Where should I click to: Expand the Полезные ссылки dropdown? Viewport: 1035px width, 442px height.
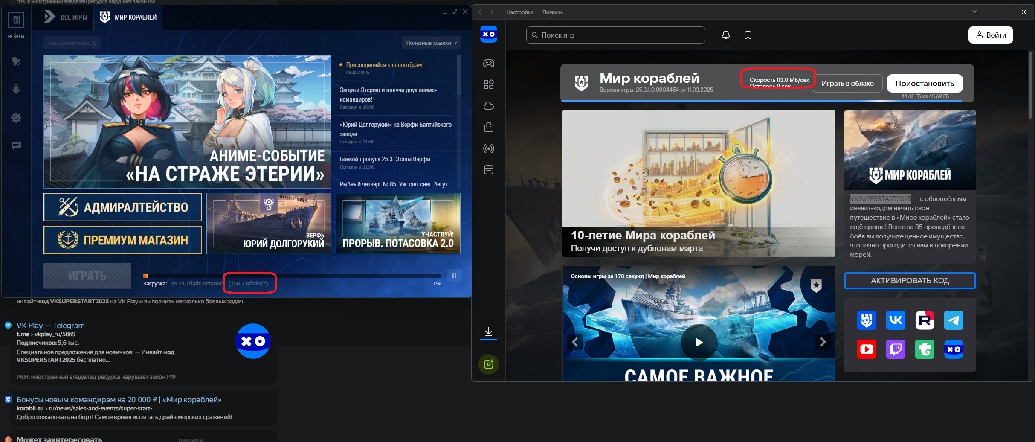click(x=431, y=43)
